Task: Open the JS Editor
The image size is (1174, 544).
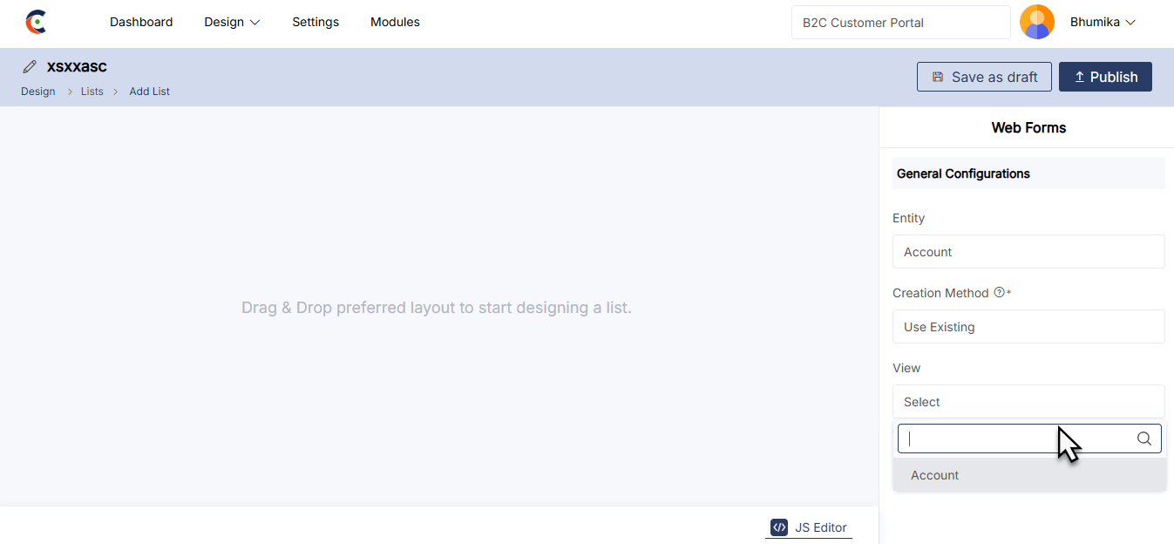Action: (x=809, y=527)
